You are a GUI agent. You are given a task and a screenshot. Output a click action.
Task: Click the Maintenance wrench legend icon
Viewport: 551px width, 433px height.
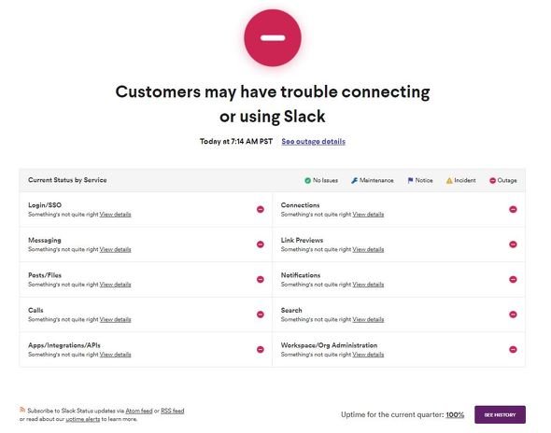tap(354, 180)
